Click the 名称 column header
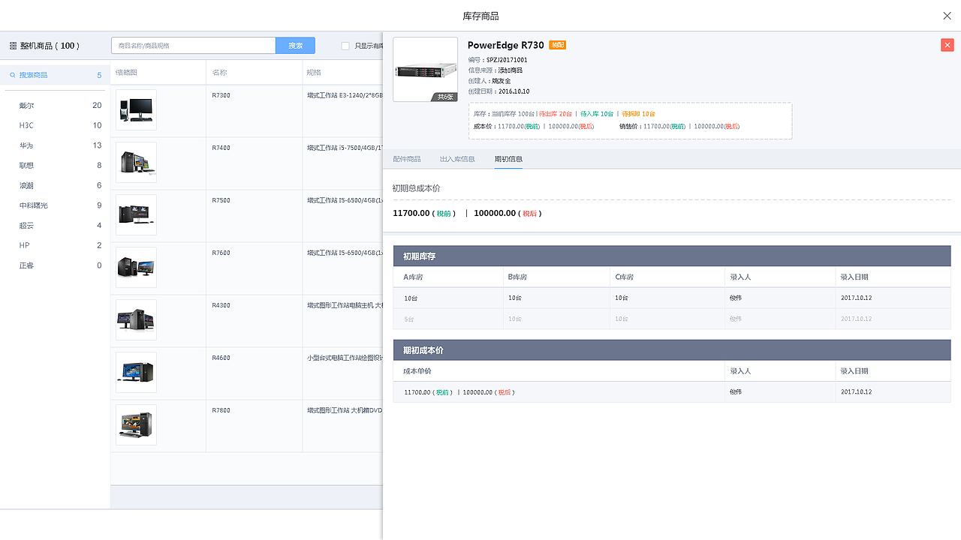Screen dimensions: 961x540 219,73
